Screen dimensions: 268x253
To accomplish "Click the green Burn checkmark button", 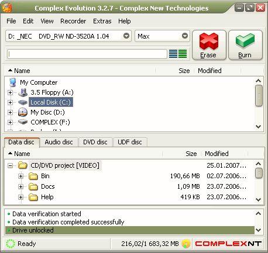I will coord(245,45).
